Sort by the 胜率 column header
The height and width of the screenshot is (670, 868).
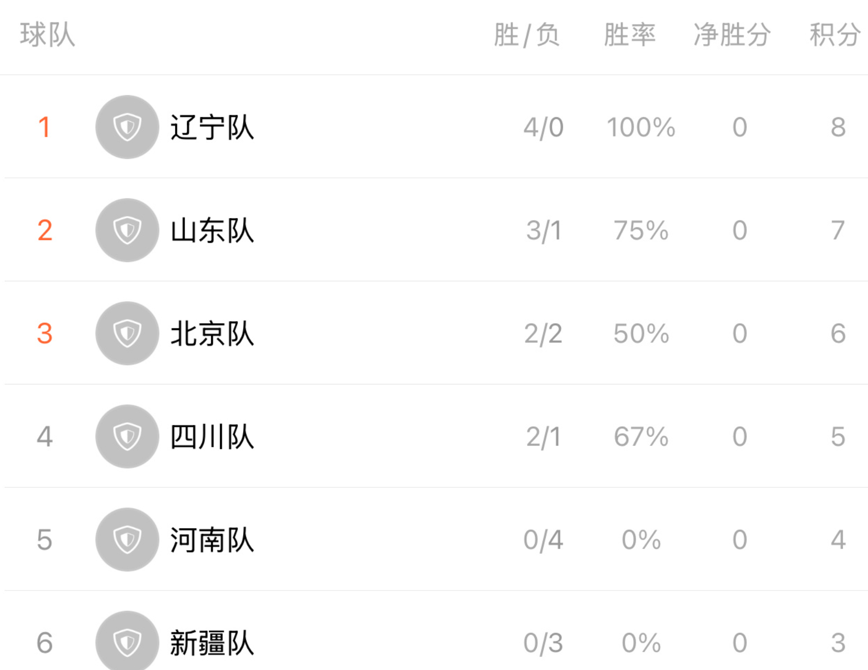coord(630,35)
